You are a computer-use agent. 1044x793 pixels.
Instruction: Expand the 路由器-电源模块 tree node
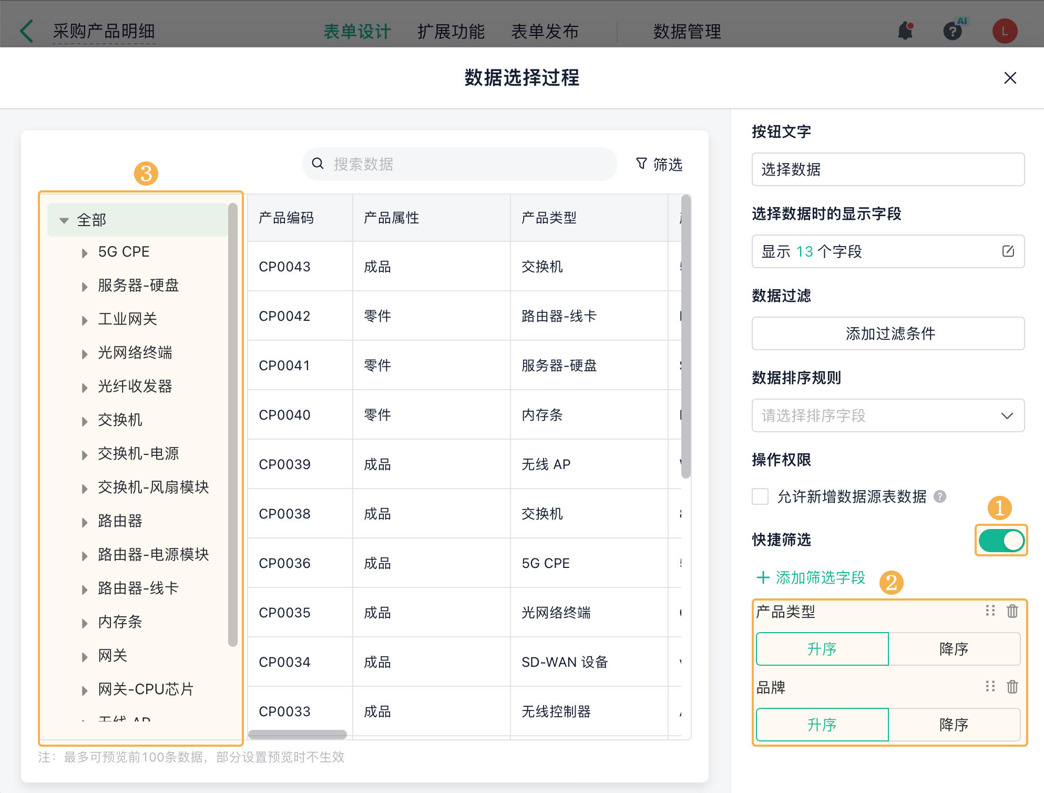coord(85,556)
